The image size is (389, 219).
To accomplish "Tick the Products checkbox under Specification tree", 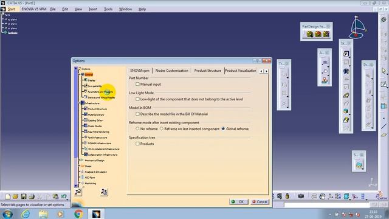I will click(137, 144).
